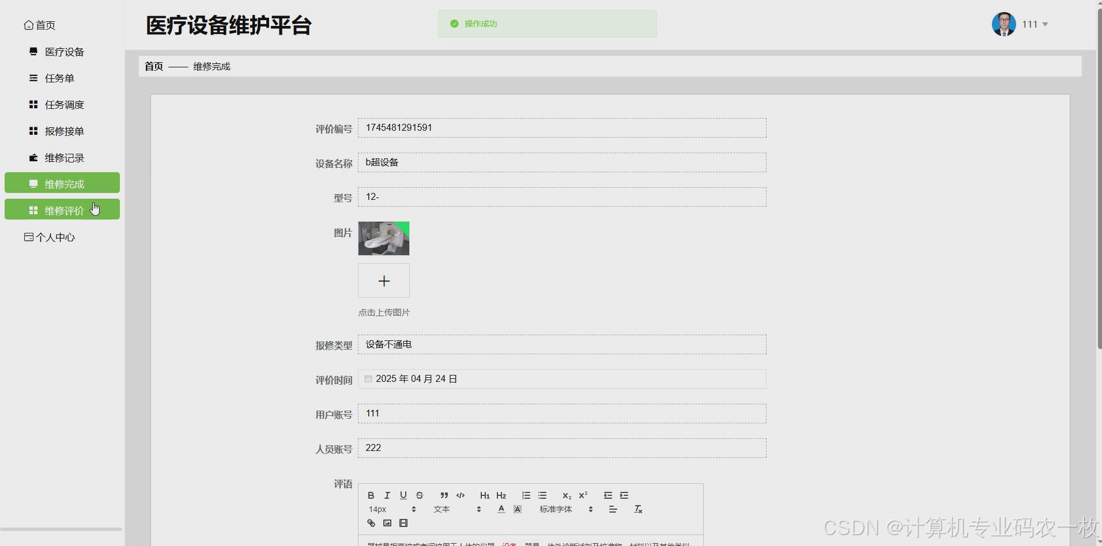Viewport: 1102px width, 546px height.
Task: Apply code block formatting in editor
Action: (461, 495)
